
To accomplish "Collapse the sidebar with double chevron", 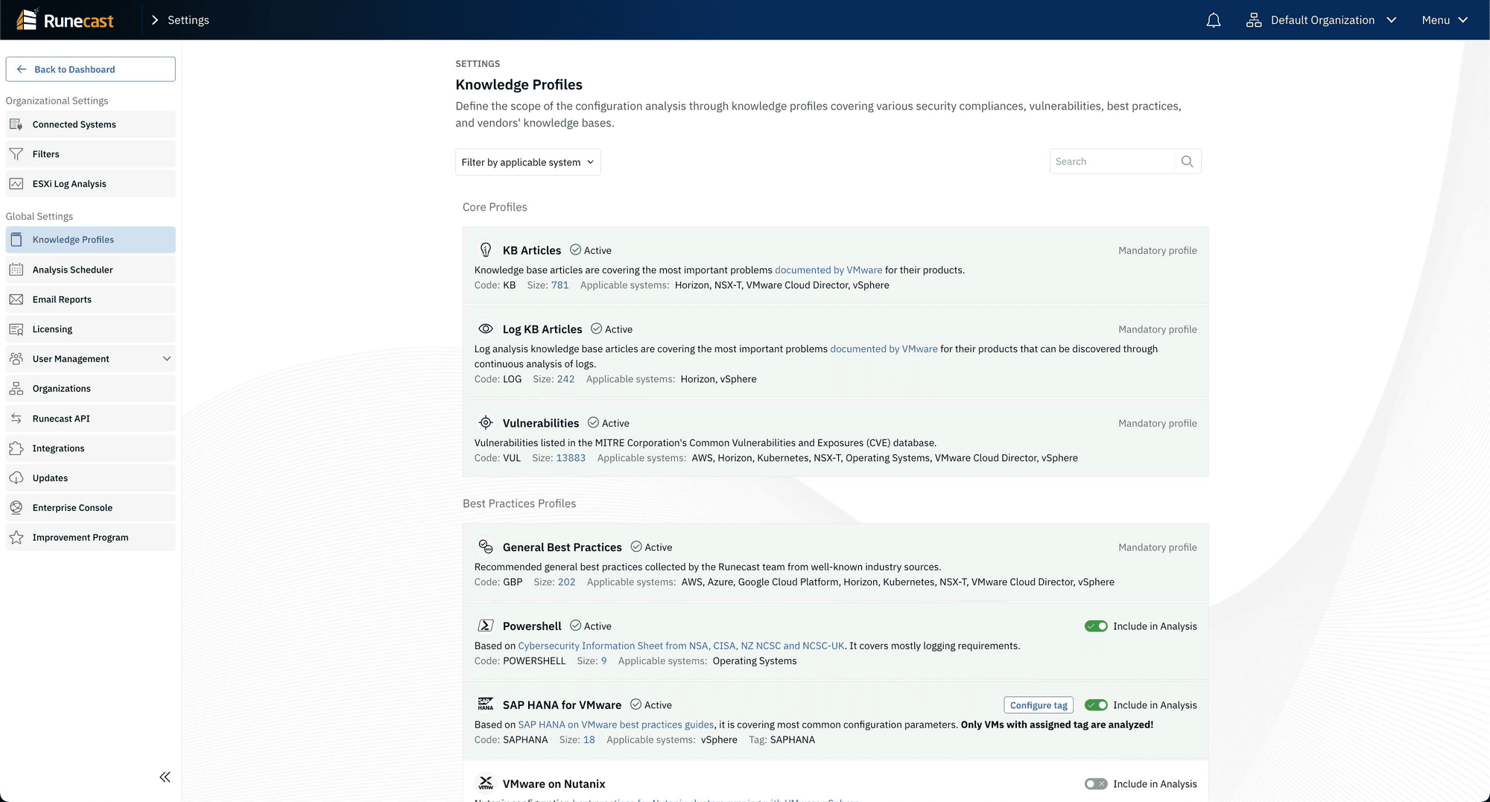I will 165,777.
